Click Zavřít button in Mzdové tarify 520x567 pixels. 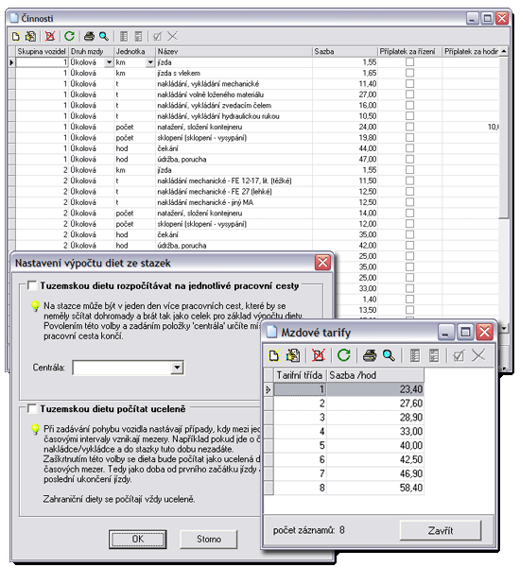click(x=441, y=530)
